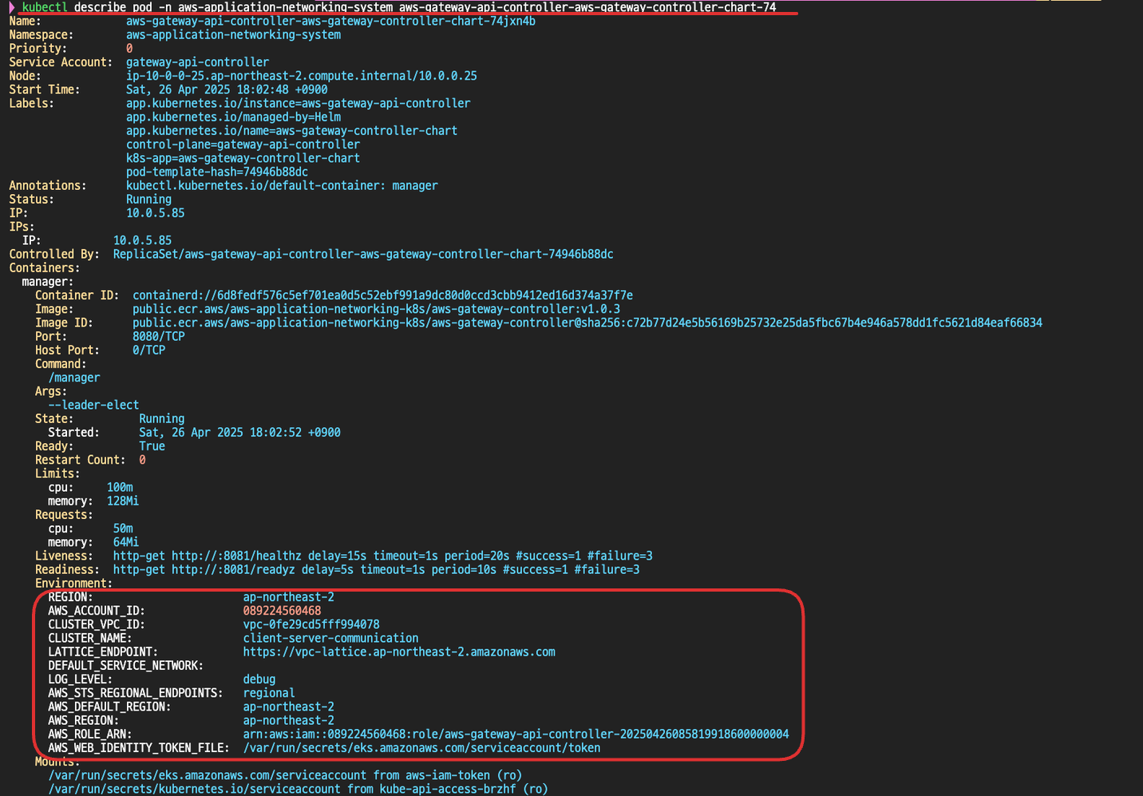Click the containerd Container ID value

tap(382, 295)
